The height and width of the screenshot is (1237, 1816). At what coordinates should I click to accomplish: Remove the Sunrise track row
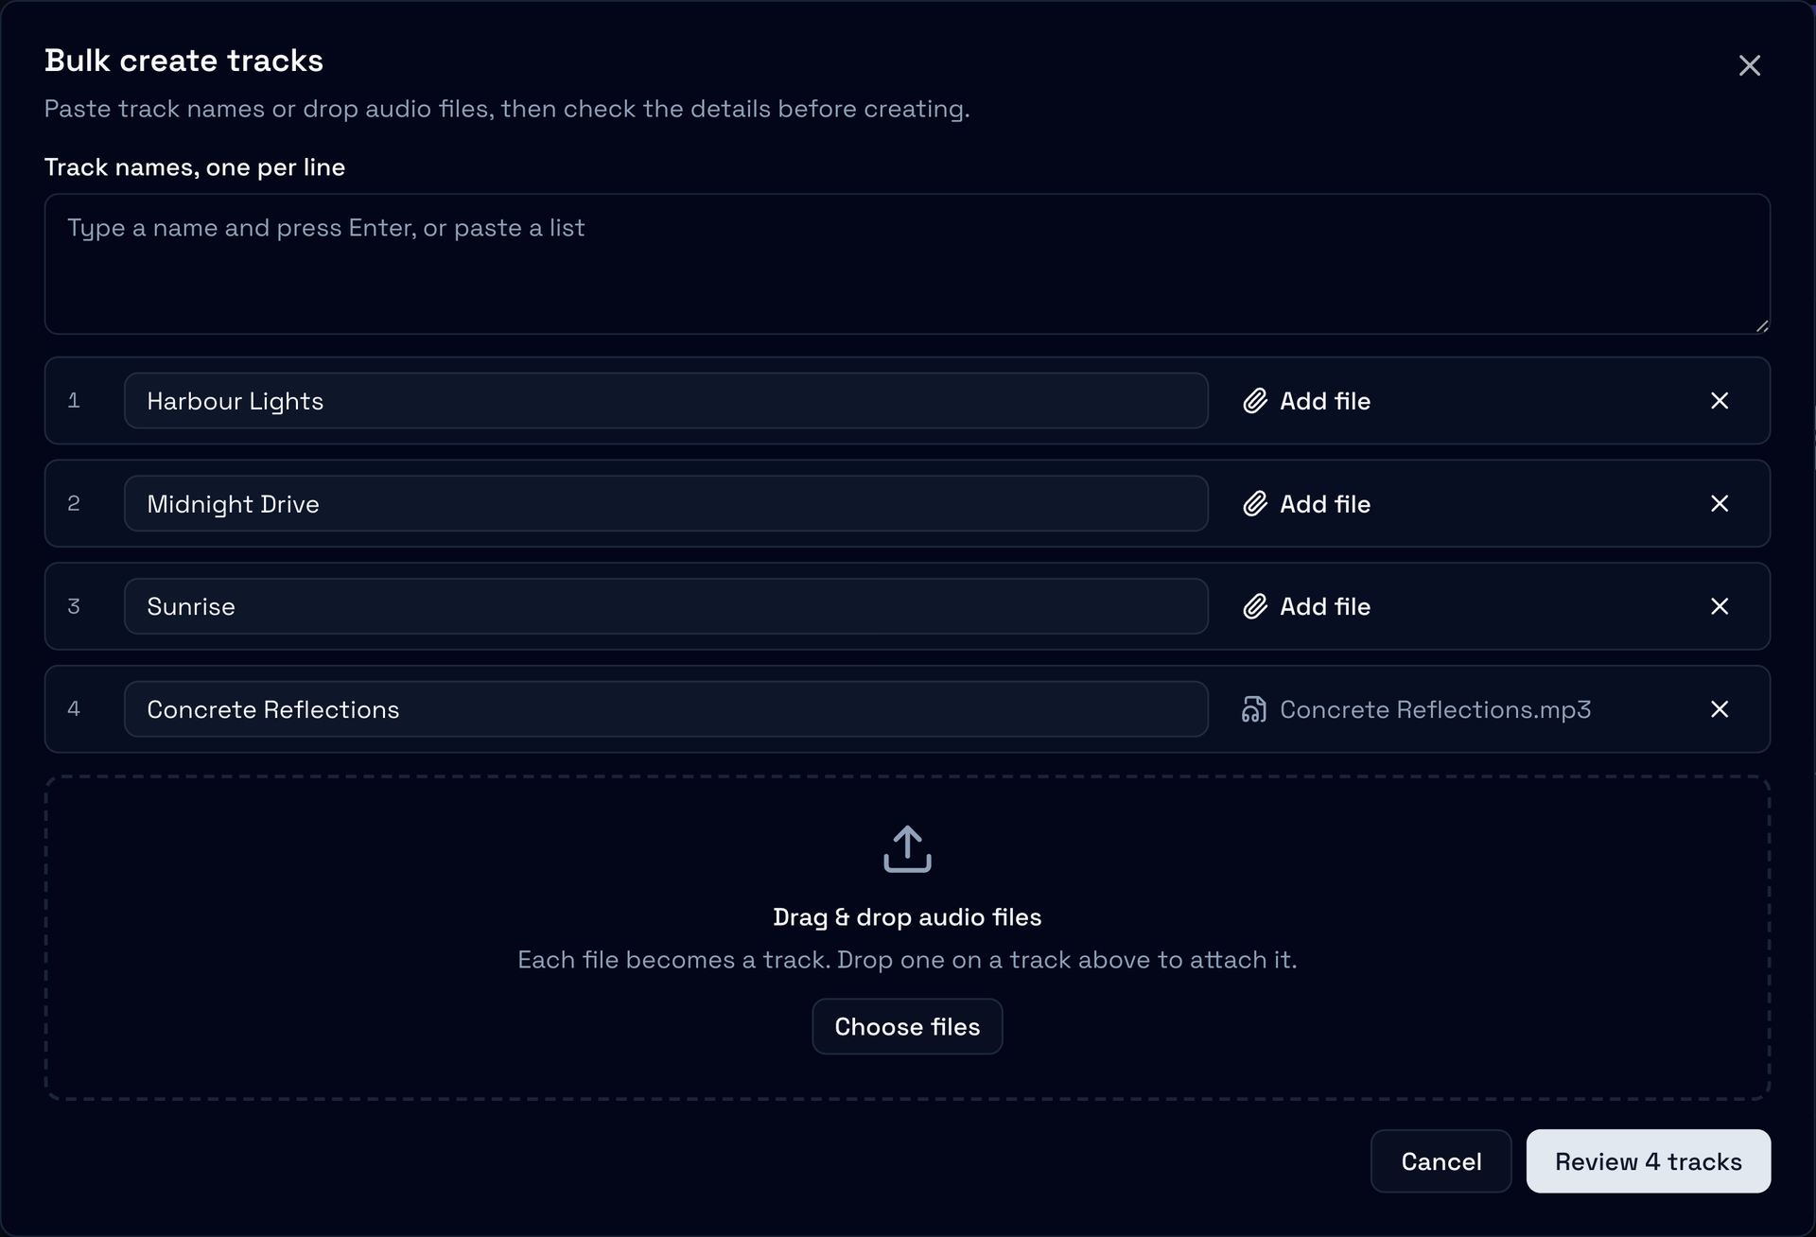[1720, 606]
